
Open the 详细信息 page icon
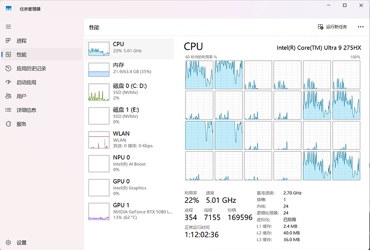(x=8, y=111)
